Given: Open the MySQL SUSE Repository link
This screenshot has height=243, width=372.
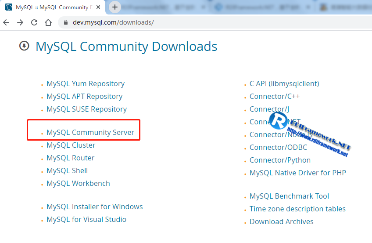Looking at the screenshot, I should click(86, 109).
